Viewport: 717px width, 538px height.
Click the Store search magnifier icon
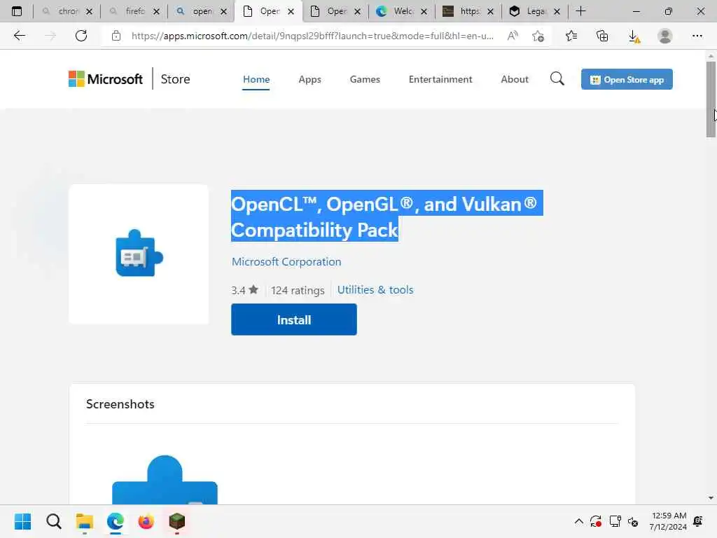coord(557,79)
